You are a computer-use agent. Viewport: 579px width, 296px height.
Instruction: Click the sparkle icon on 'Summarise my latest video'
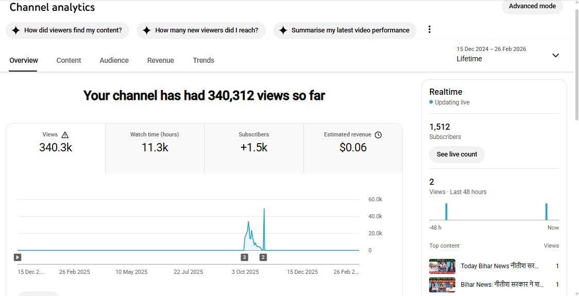click(283, 30)
